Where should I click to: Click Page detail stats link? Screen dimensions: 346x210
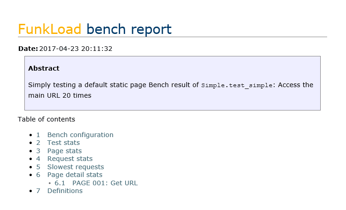point(75,175)
